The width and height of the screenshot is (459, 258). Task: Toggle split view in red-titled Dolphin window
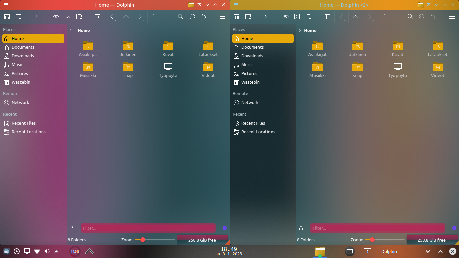point(98,17)
